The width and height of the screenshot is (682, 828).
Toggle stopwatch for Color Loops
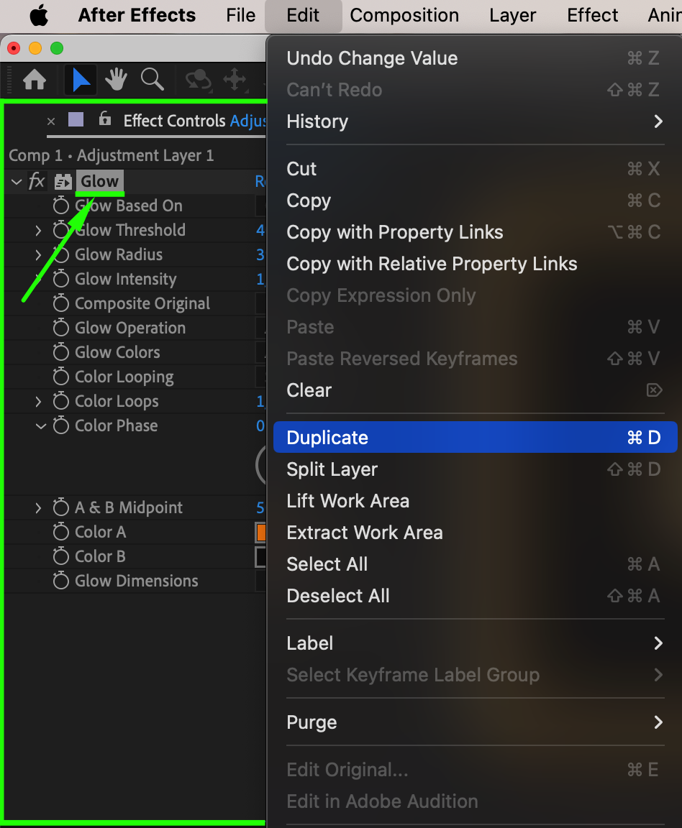pos(61,401)
